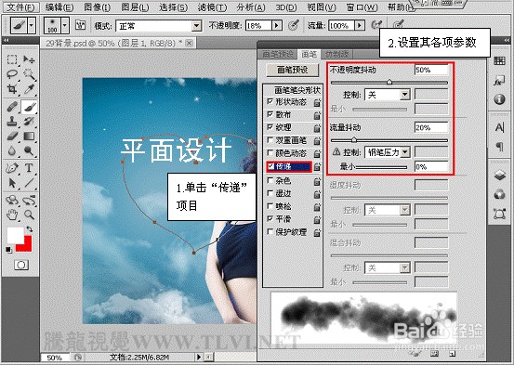Click the Quick Mask mode icon

coord(21,265)
